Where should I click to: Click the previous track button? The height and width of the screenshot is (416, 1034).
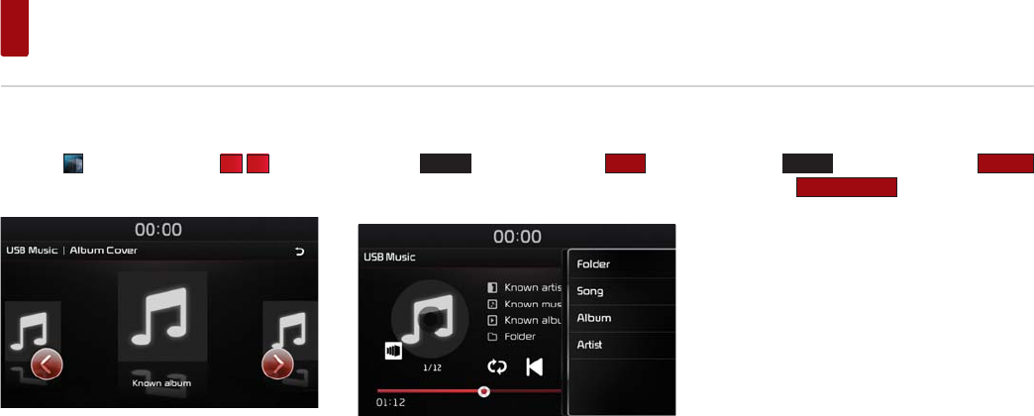tap(534, 366)
